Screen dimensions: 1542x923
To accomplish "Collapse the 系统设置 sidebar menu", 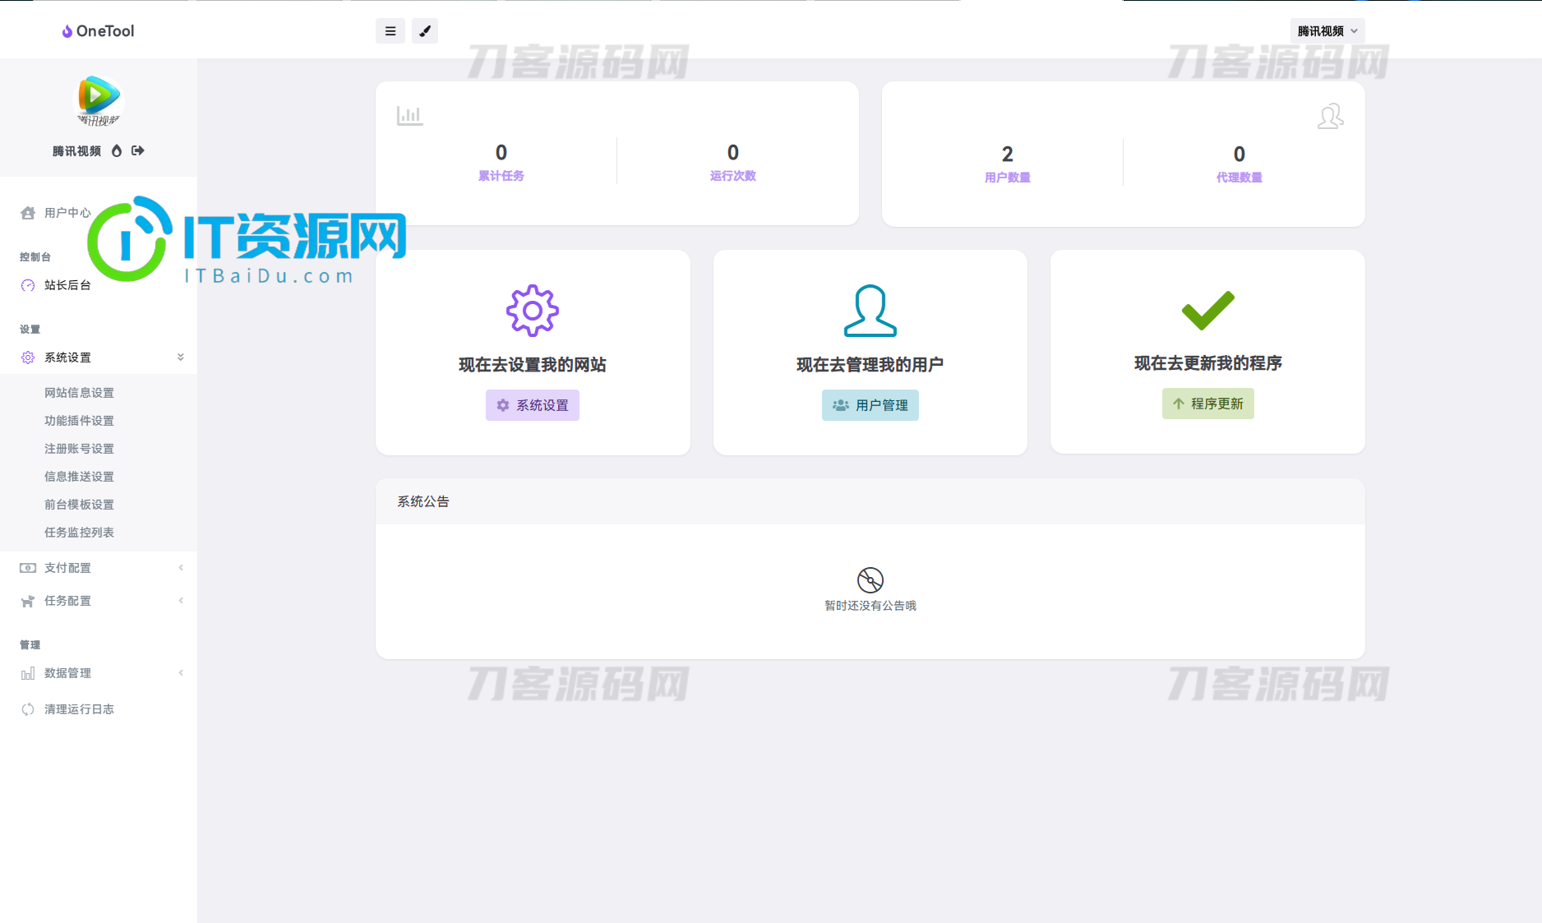I will point(99,358).
